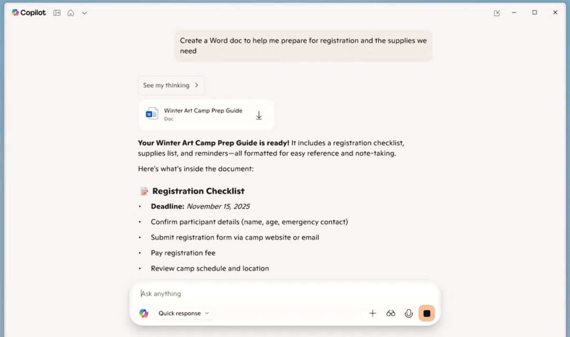Activate voice input with the microphone icon

click(x=408, y=313)
